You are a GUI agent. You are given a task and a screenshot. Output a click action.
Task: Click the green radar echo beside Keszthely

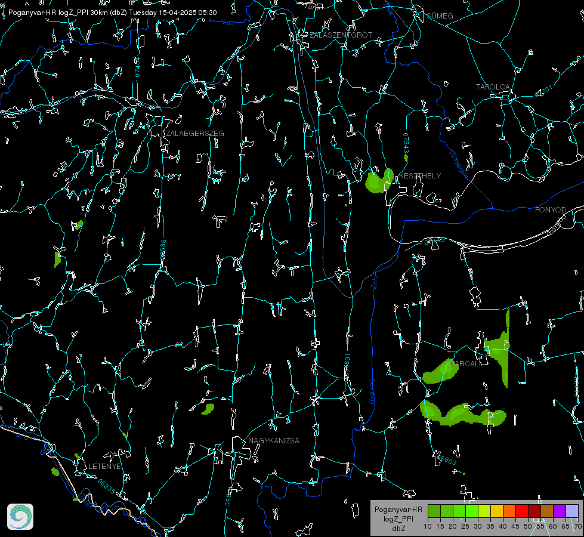[379, 181]
